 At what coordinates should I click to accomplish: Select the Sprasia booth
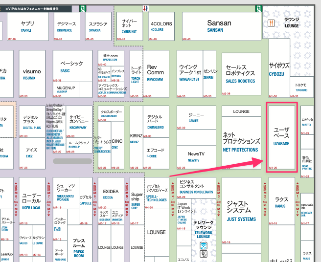(98, 26)
